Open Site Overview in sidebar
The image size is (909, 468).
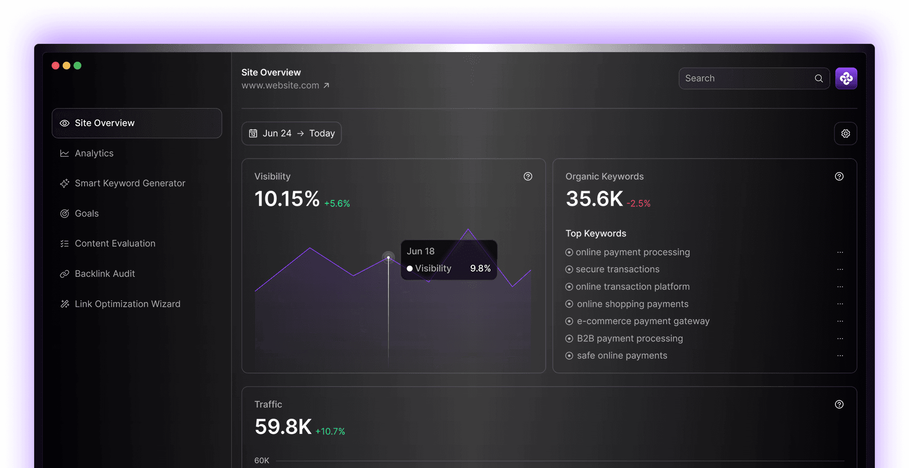coord(137,123)
